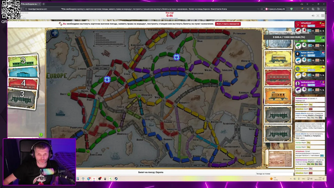Click the 'Взять 3 карты маршрутов' button
This screenshot has height=188, width=334.
click(x=228, y=24)
